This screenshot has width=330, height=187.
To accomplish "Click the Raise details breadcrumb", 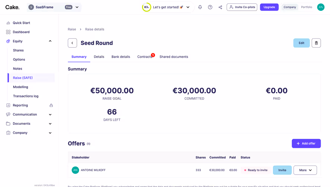I will pos(95,29).
